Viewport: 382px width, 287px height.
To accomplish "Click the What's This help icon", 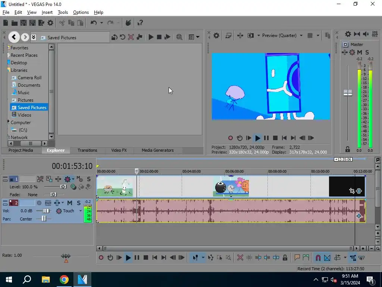I will click(140, 23).
